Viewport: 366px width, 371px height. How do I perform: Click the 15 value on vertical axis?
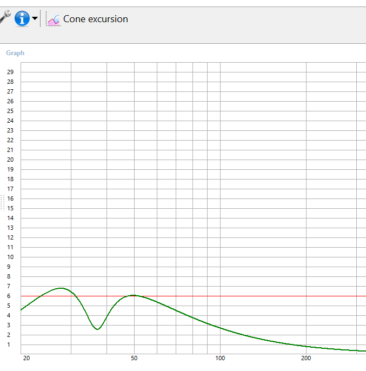tap(10, 208)
